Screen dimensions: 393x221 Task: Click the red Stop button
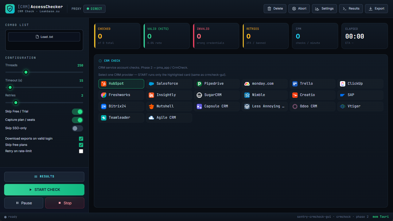click(x=65, y=203)
